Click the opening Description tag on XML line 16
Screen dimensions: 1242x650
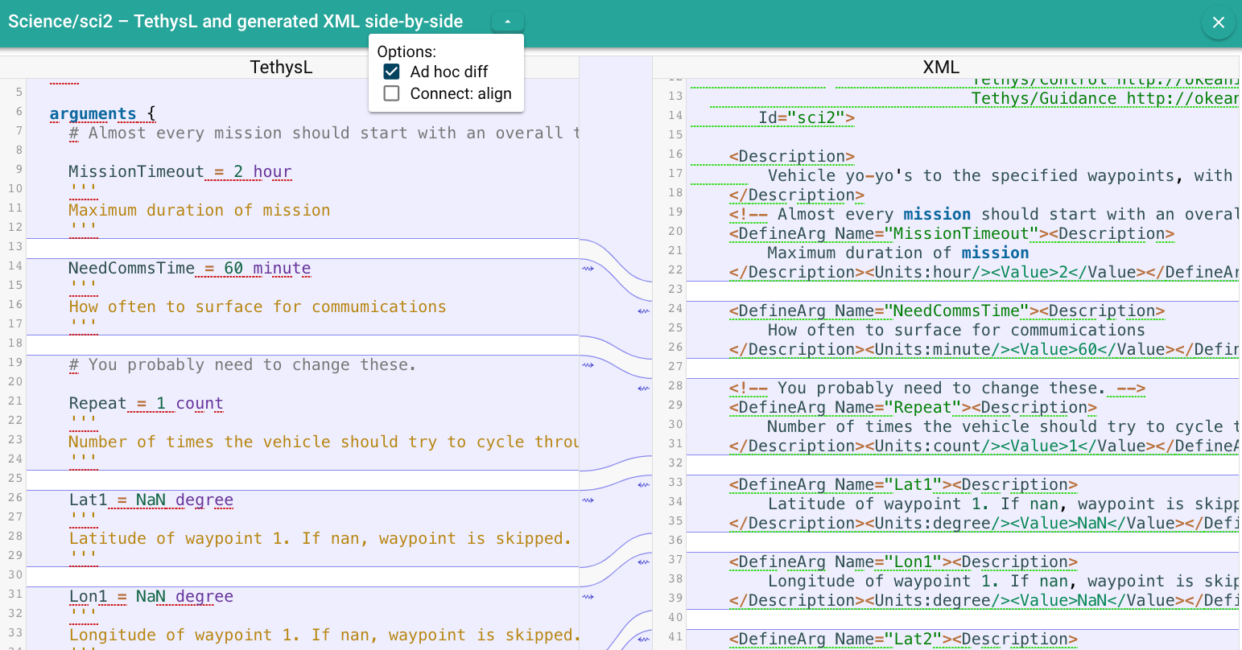click(x=791, y=156)
